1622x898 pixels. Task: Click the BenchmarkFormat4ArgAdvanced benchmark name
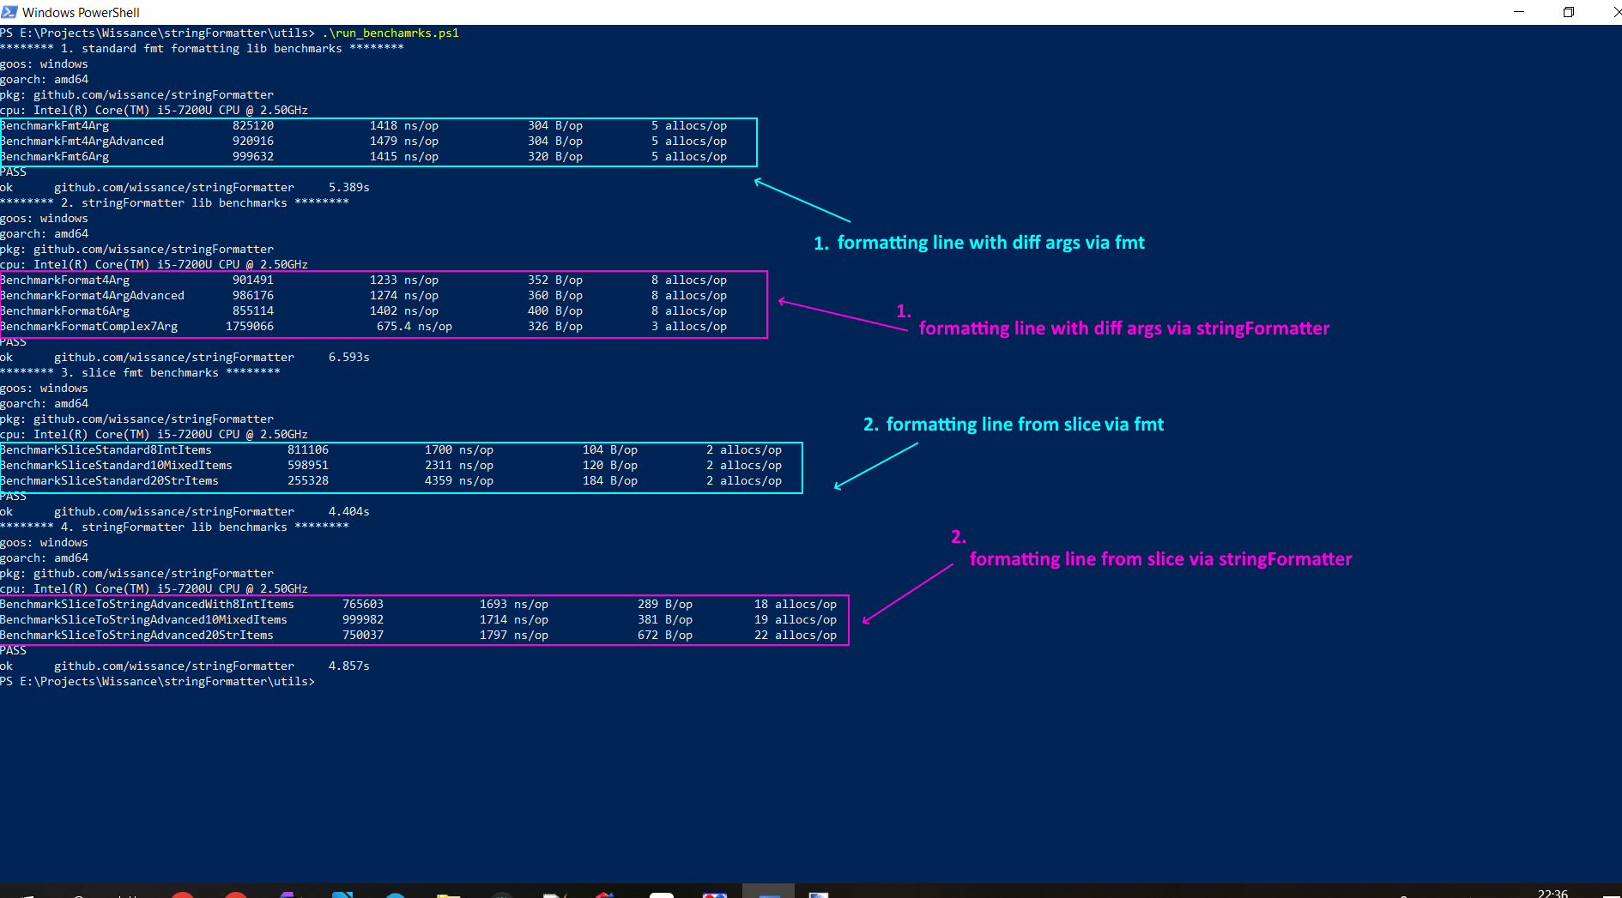[x=93, y=296]
